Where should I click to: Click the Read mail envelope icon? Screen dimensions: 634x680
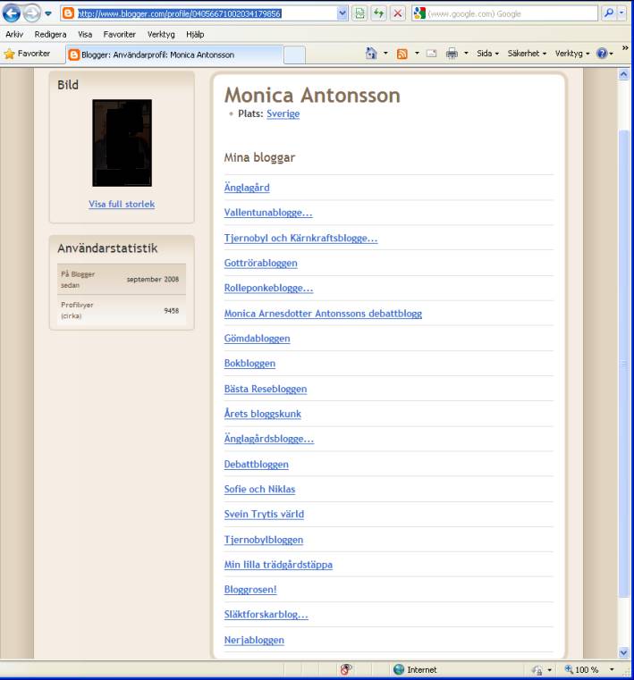(431, 54)
